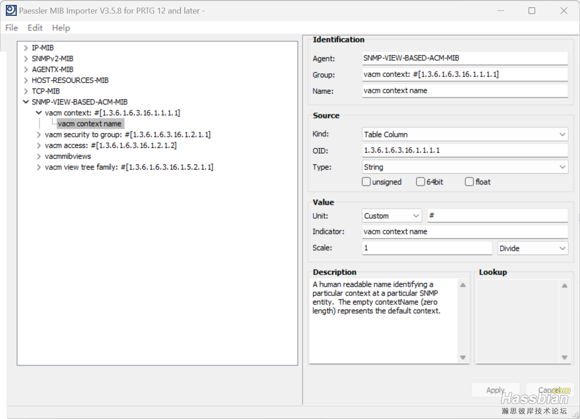Expand vacm view tree family node

pos(39,167)
